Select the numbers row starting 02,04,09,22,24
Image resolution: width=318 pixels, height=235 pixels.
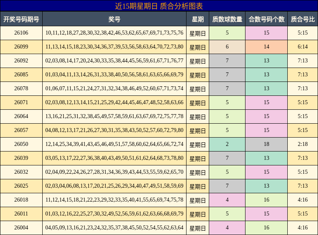[114, 172]
